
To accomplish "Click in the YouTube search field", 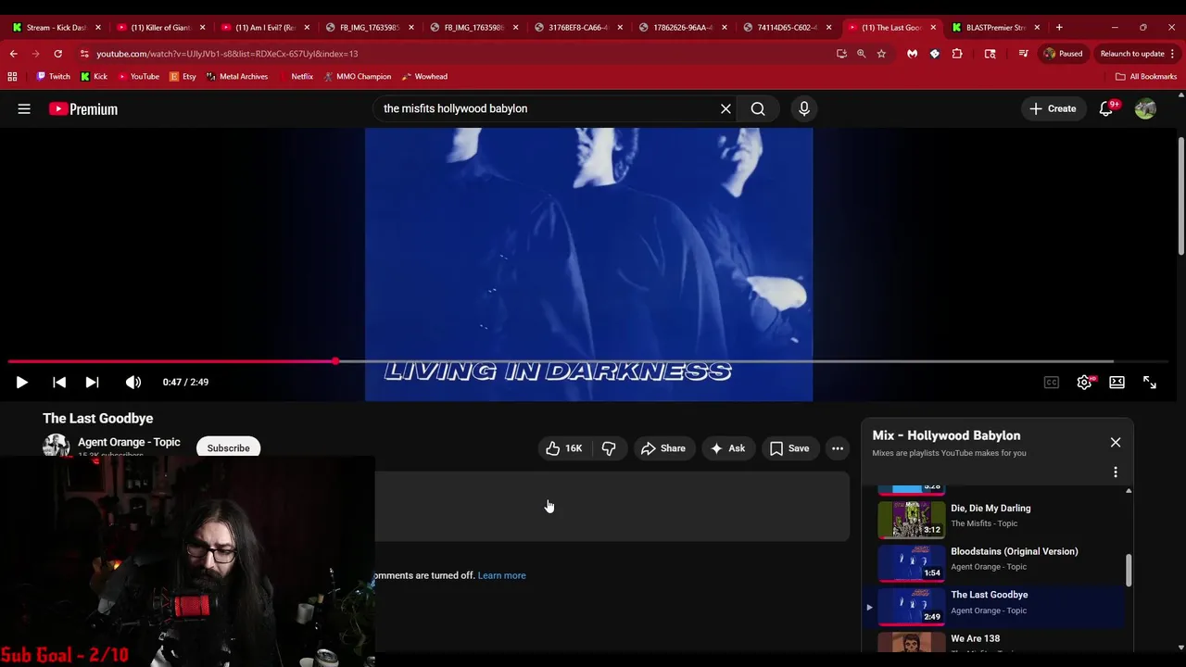I will (x=547, y=109).
